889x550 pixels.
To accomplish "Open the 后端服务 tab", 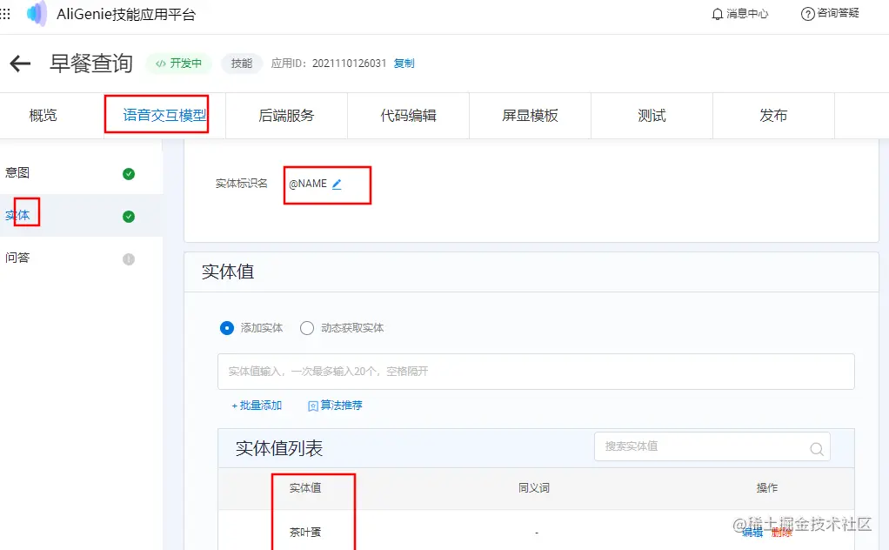I will pos(286,116).
